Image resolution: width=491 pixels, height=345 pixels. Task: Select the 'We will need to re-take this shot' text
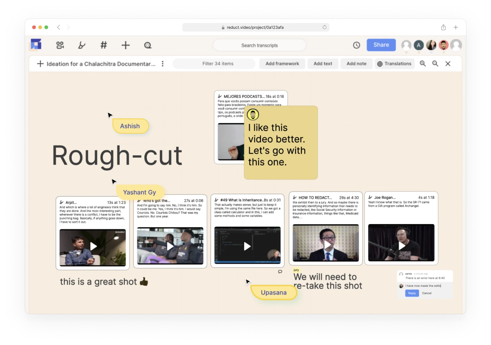[x=328, y=281]
